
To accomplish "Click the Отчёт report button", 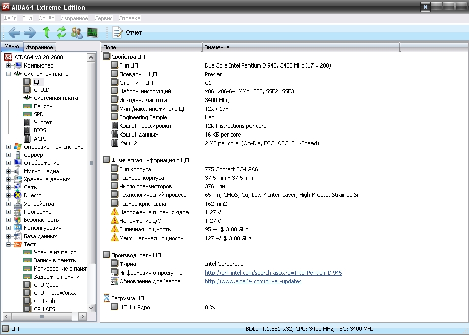I will coord(127,32).
